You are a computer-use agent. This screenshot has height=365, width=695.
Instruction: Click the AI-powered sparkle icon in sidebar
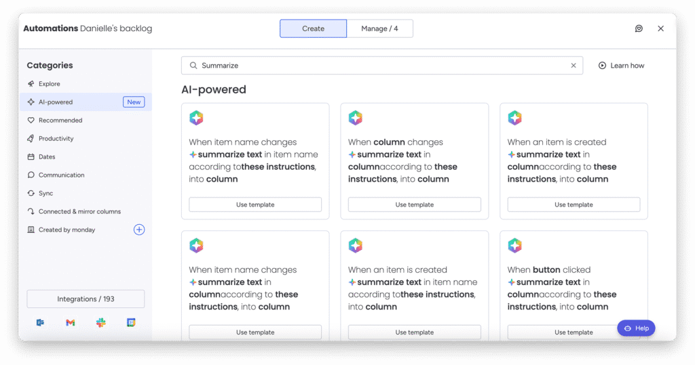click(31, 102)
